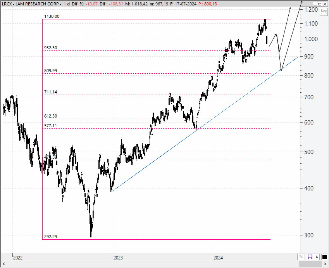Screen dimensions: 329x268
Task: Select the 711.14 Fibonacci level label
Action: pos(50,92)
